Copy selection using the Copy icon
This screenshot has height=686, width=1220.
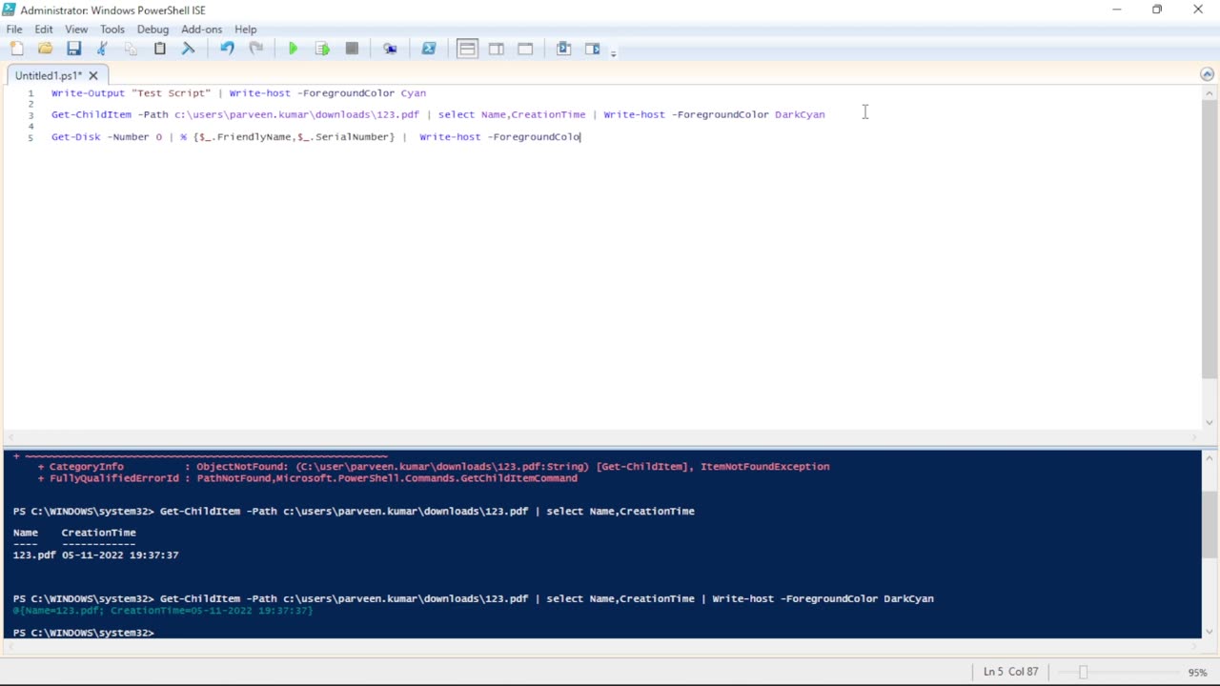tap(131, 49)
